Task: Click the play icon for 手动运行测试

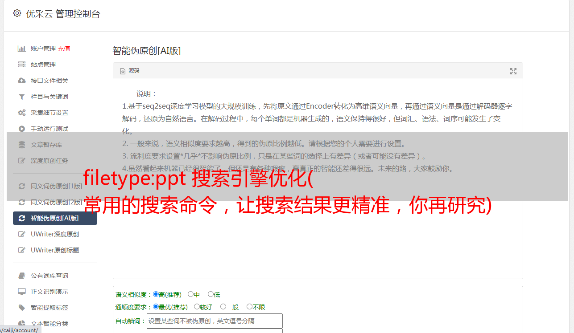Action: (x=21, y=129)
